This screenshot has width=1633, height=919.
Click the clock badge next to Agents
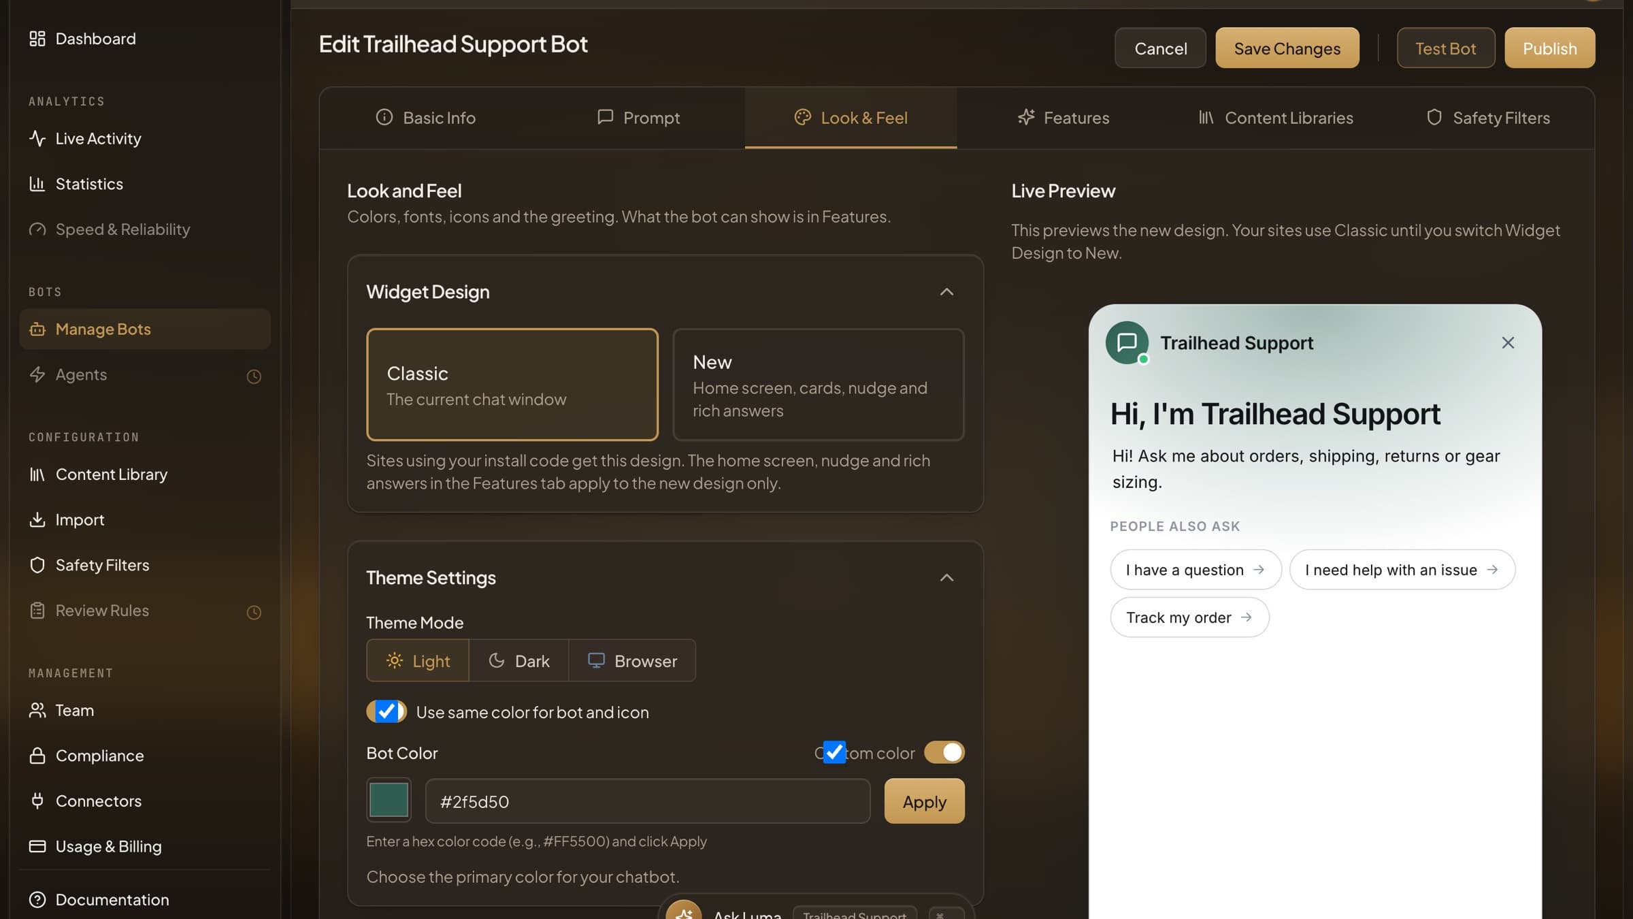[254, 376]
